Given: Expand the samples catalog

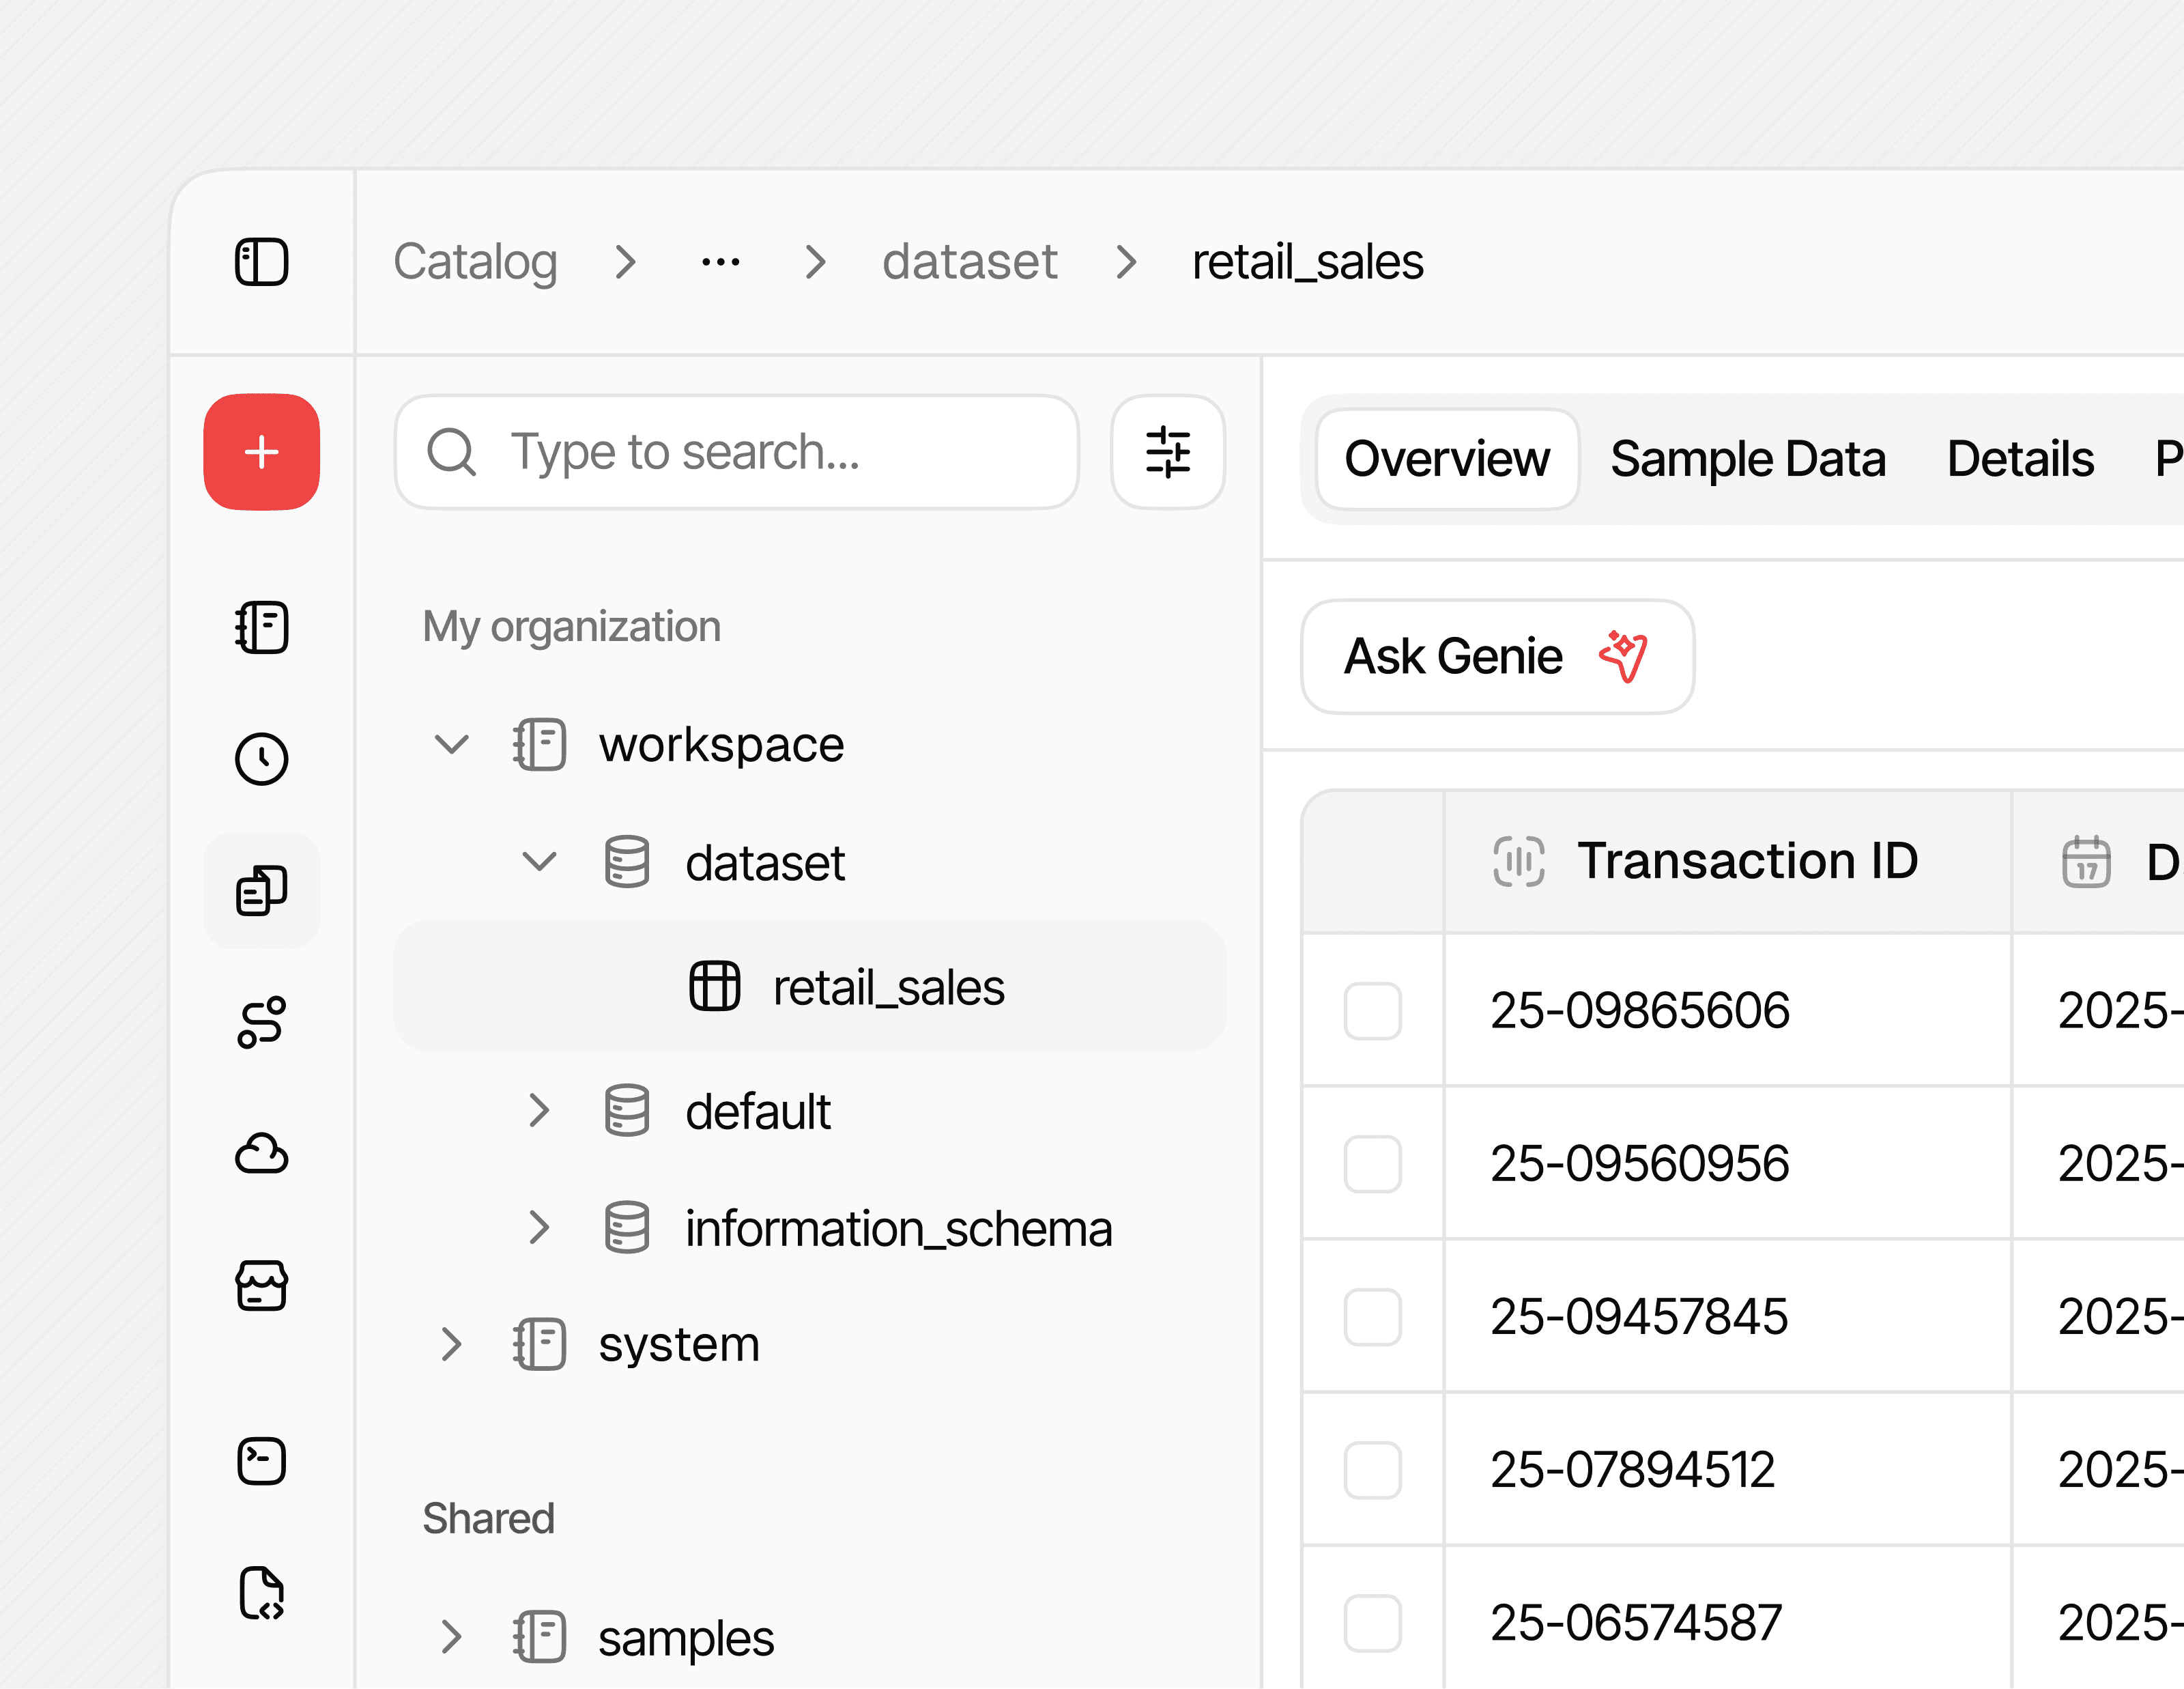Looking at the screenshot, I should [452, 1637].
